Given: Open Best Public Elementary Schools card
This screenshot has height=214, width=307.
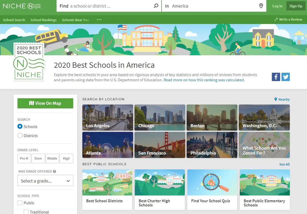Looking at the screenshot, I should coord(265,190).
